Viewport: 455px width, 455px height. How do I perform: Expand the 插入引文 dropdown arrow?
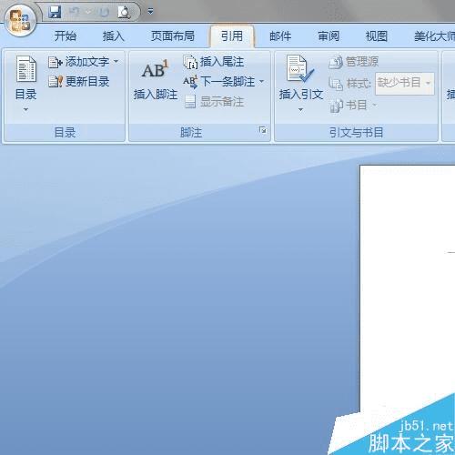point(300,109)
